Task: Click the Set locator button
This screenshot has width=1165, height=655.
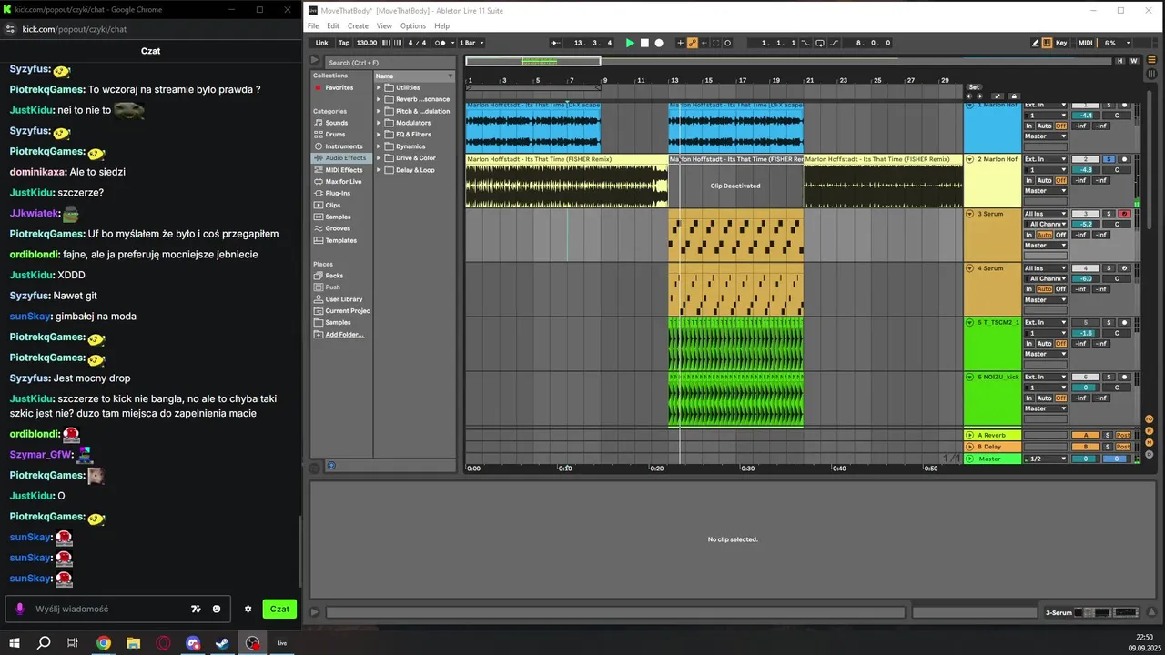Action: point(974,87)
